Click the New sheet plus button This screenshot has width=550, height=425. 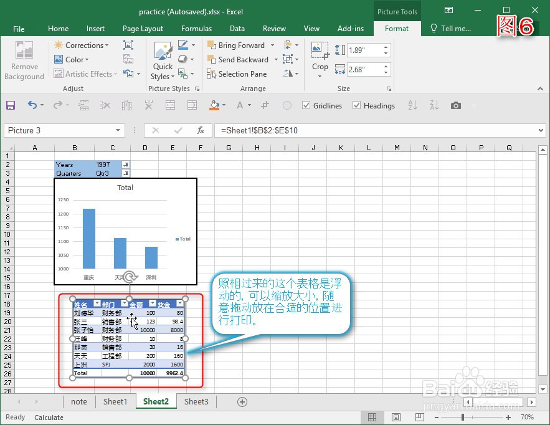coord(242,402)
